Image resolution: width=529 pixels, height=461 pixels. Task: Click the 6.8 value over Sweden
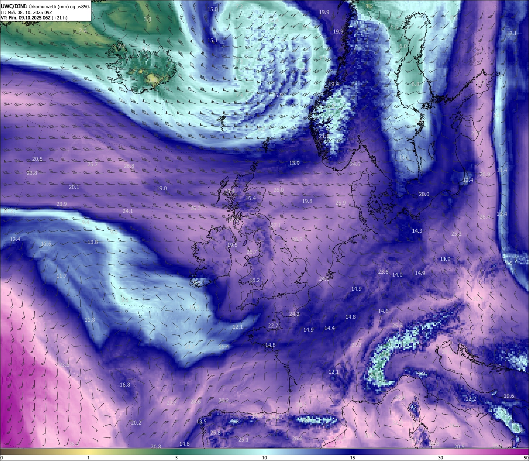coord(415,84)
